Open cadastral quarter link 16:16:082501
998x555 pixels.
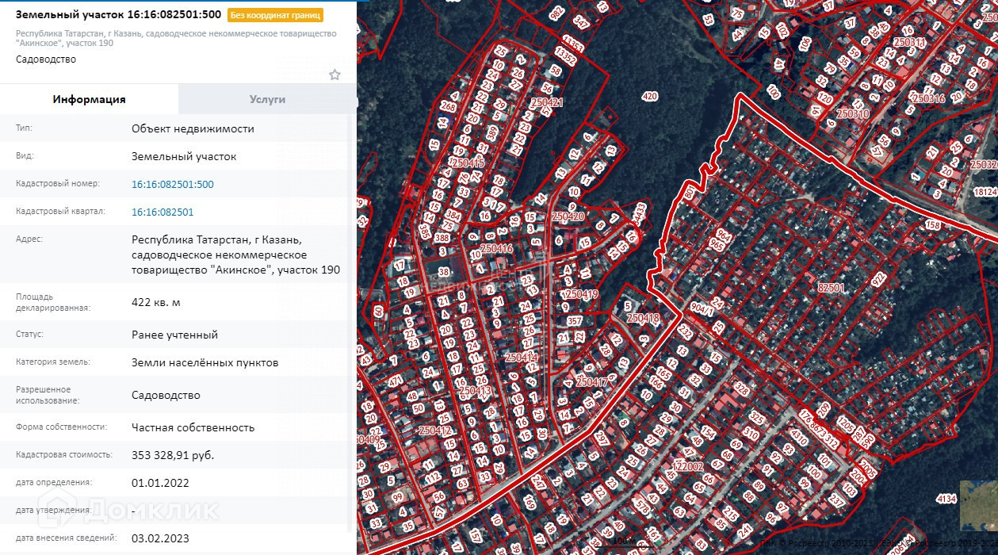162,212
